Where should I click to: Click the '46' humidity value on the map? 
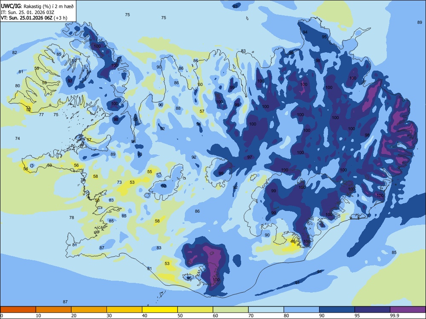tap(293, 242)
